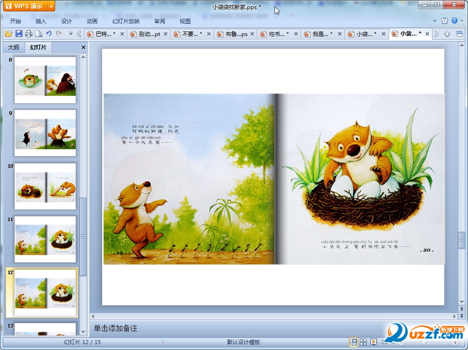
Task: Open the 开始 ribbon menu
Action: [x=15, y=21]
